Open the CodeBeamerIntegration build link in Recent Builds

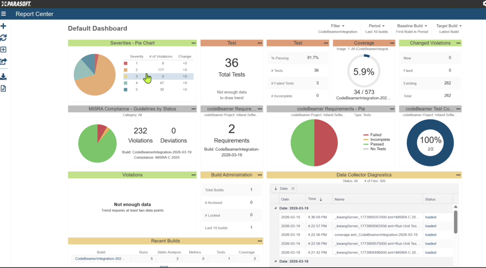101,259
